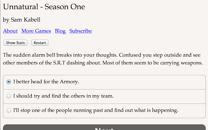Choose the radio button for finding your team
The height and width of the screenshot is (130, 208).
(9, 96)
